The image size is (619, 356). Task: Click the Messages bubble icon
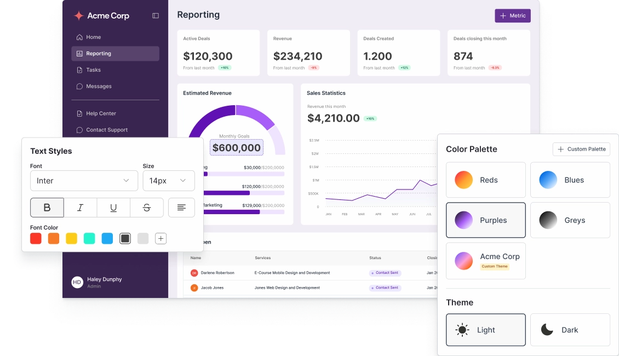click(x=79, y=87)
